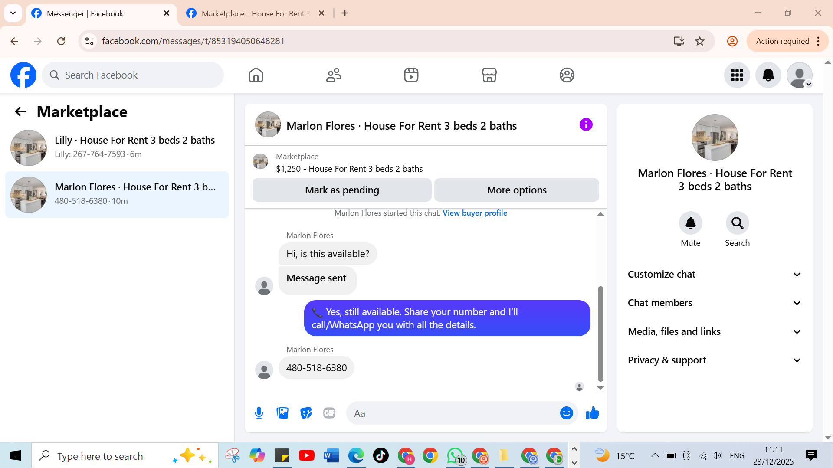Open Chrome menu three dots
Screen dimensions: 833x468
[x=819, y=41]
